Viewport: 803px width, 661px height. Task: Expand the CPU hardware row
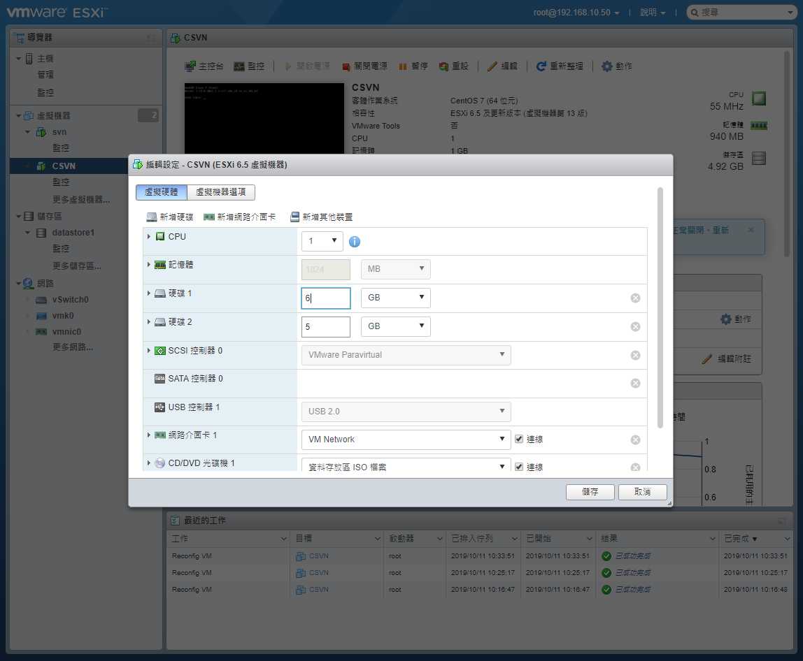(x=149, y=236)
